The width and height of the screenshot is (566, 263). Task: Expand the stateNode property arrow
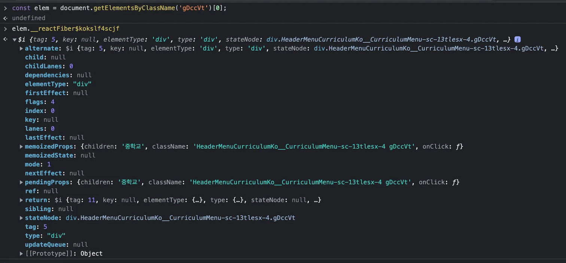tap(21, 218)
